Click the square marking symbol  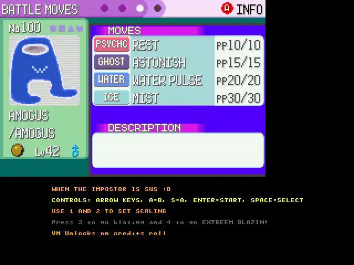click(62, 29)
